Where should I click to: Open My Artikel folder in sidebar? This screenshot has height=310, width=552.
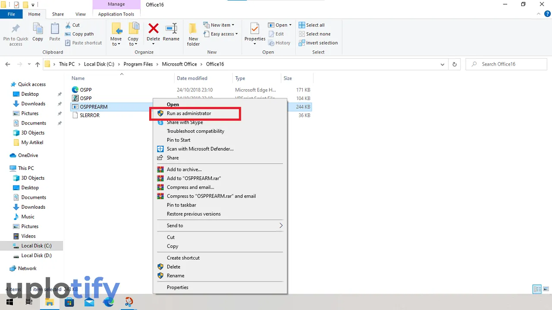tap(32, 142)
